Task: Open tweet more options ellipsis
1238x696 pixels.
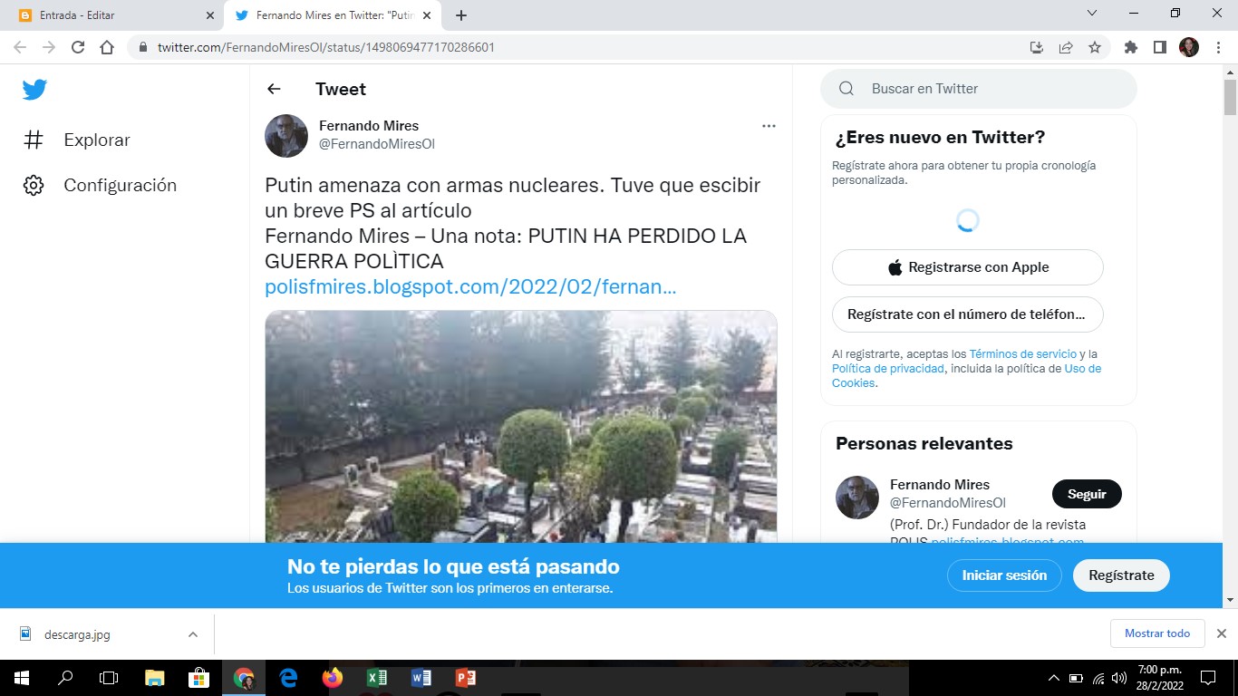Action: (769, 126)
